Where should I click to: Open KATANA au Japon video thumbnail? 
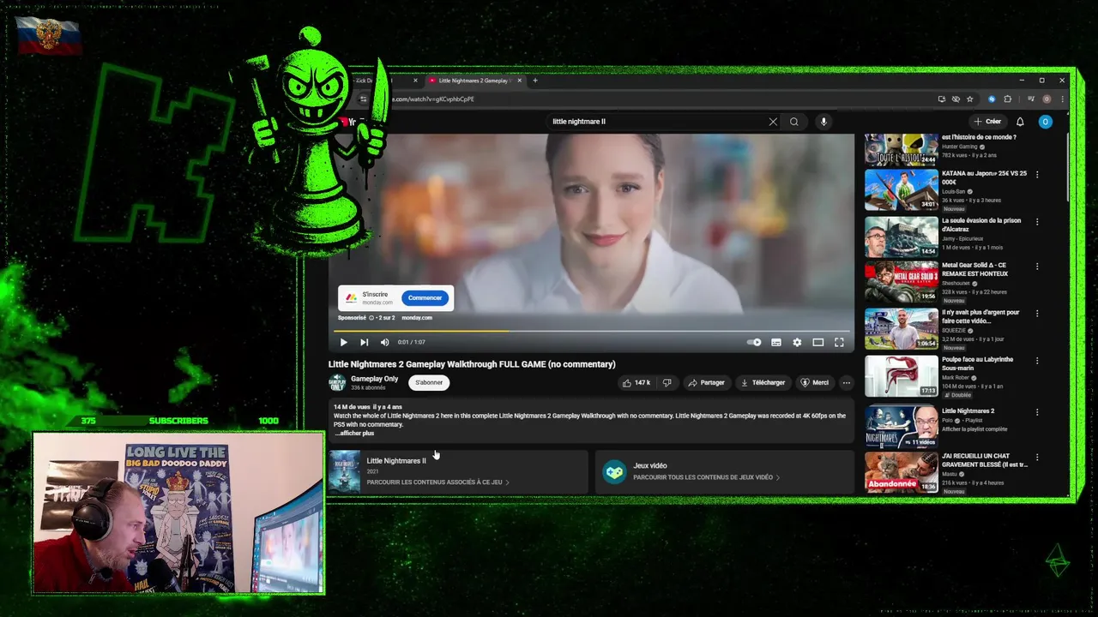[x=902, y=189]
